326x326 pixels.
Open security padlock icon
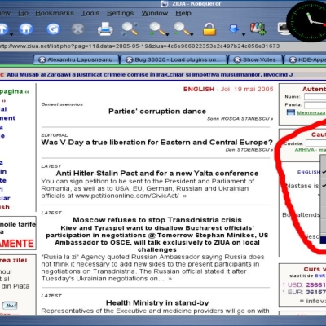209,29
